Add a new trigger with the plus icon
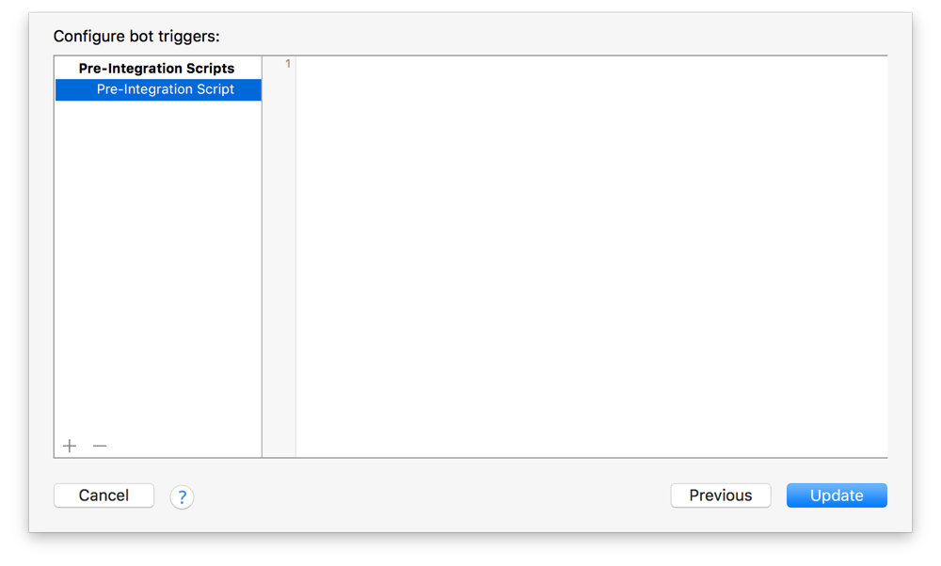941x566 pixels. (70, 446)
